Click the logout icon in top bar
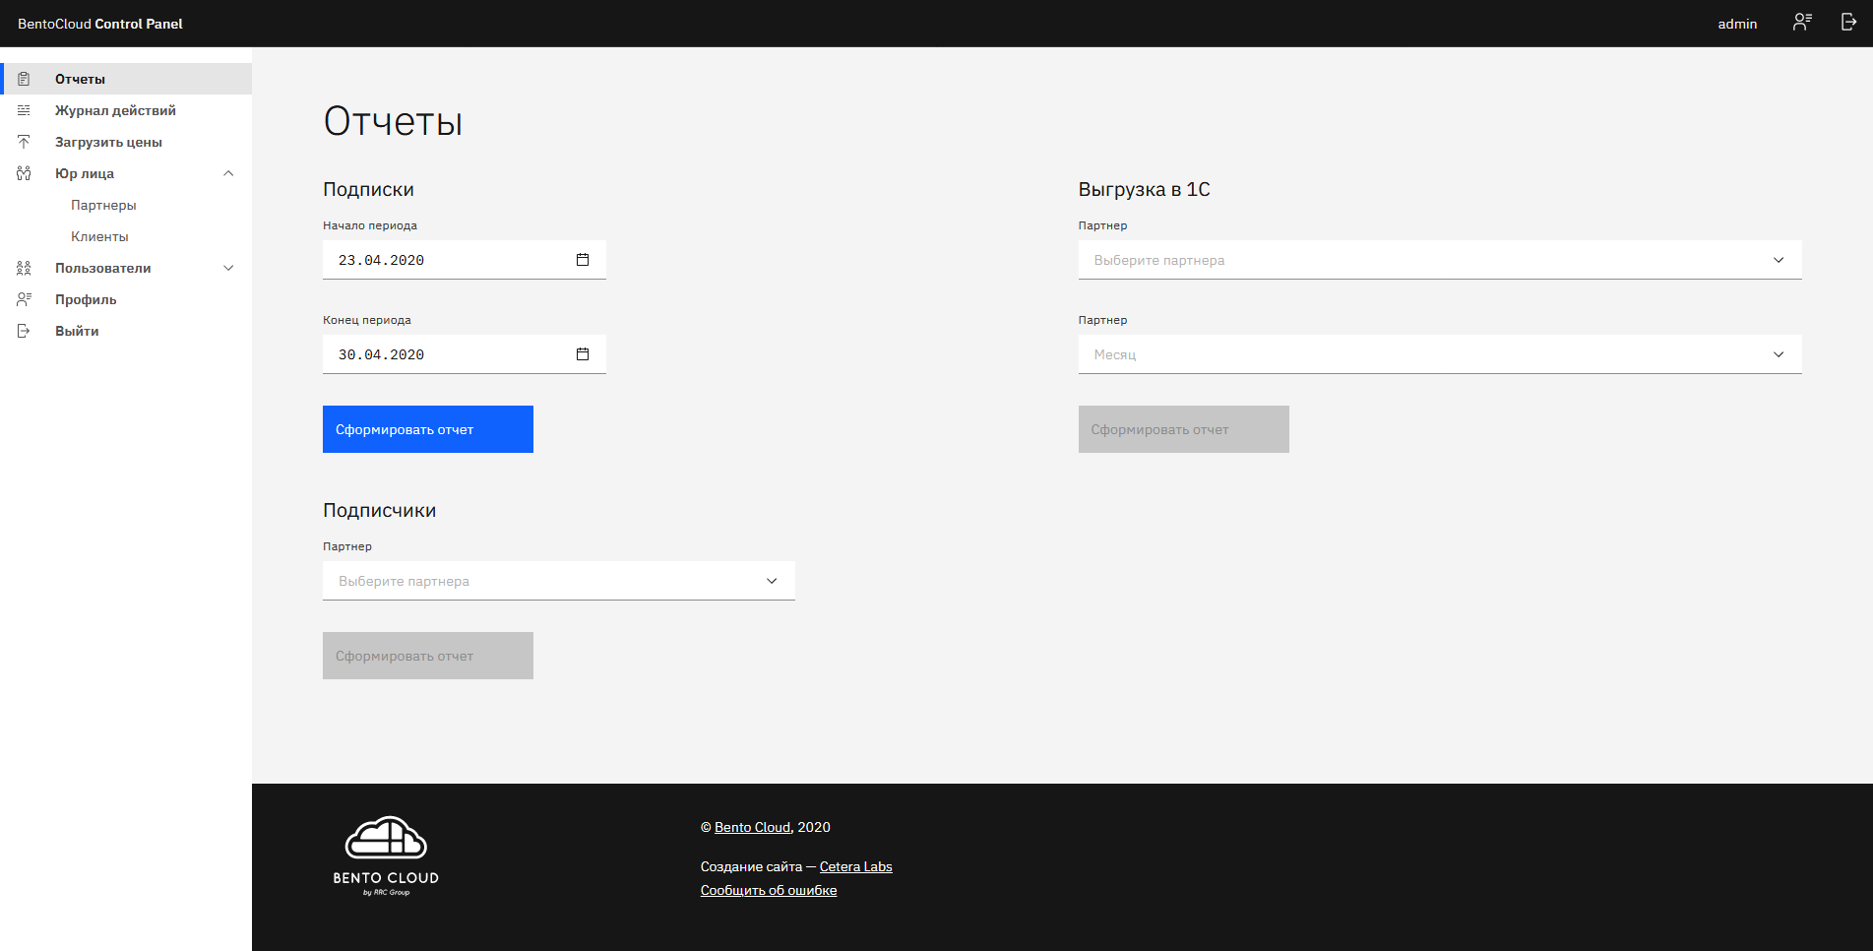 tap(1848, 23)
